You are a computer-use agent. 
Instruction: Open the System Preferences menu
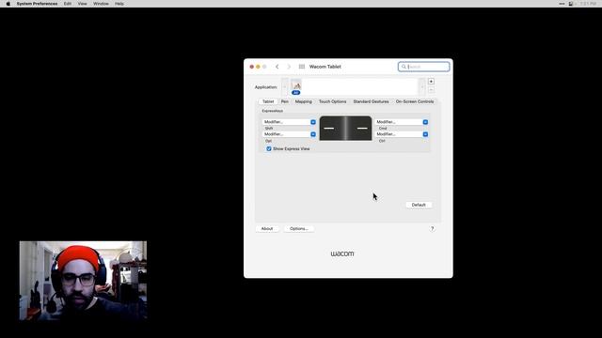pyautogui.click(x=37, y=4)
